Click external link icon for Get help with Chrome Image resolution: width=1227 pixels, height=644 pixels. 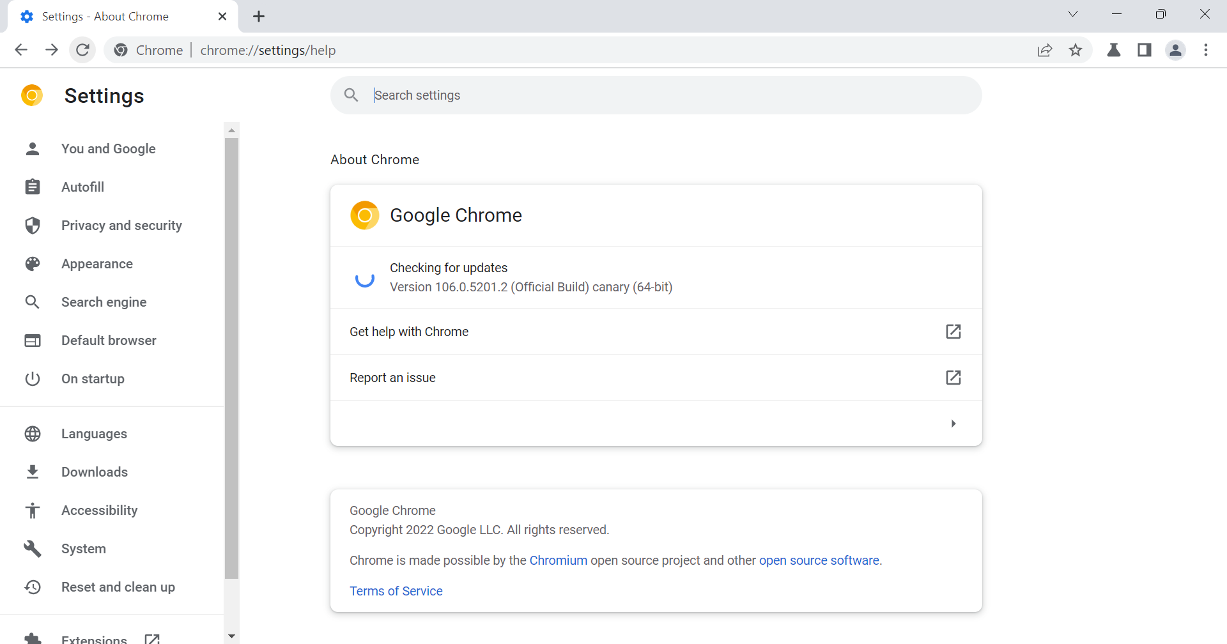point(953,332)
